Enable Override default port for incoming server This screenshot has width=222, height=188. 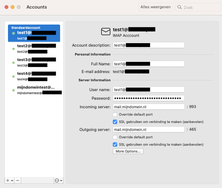(x=115, y=114)
